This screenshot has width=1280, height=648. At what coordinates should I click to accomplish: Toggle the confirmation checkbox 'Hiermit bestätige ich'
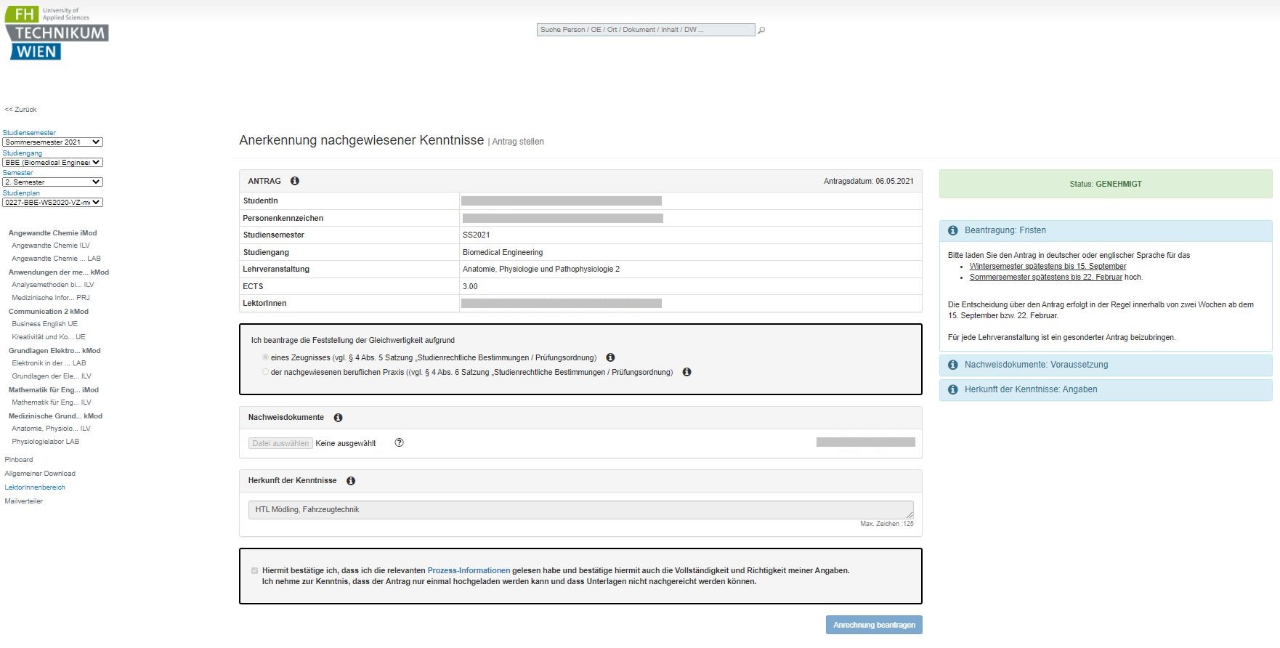pos(254,571)
